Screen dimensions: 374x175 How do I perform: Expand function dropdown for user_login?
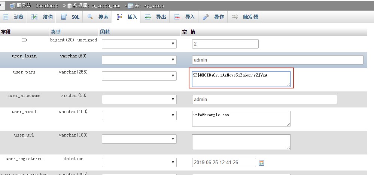click(x=139, y=60)
